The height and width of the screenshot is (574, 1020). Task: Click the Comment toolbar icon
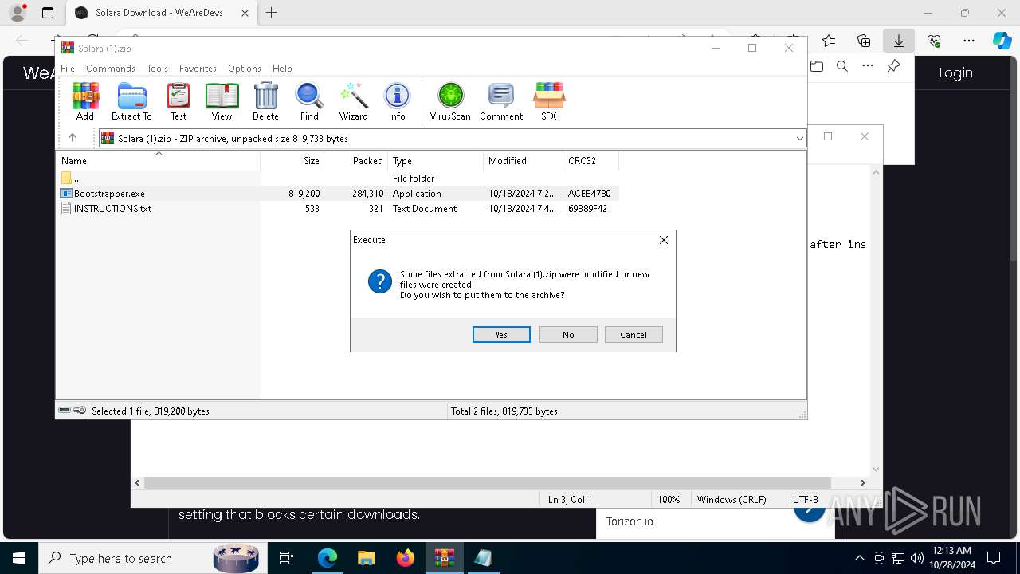pyautogui.click(x=501, y=101)
